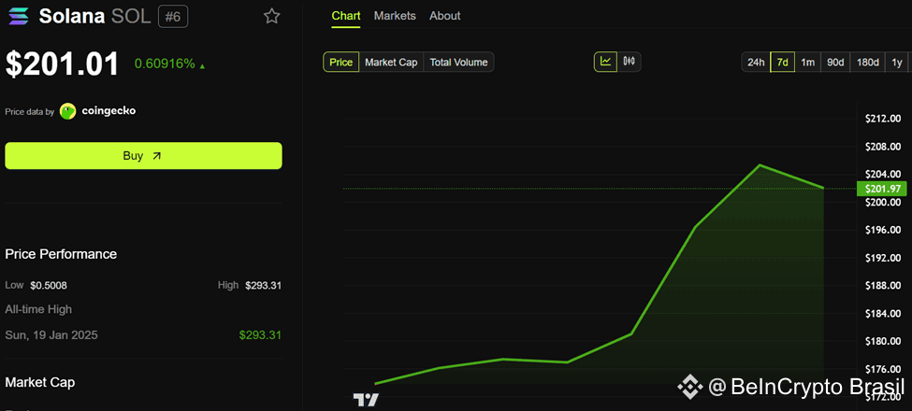This screenshot has height=411, width=912.
Task: Open the Markets tab
Action: [x=395, y=16]
